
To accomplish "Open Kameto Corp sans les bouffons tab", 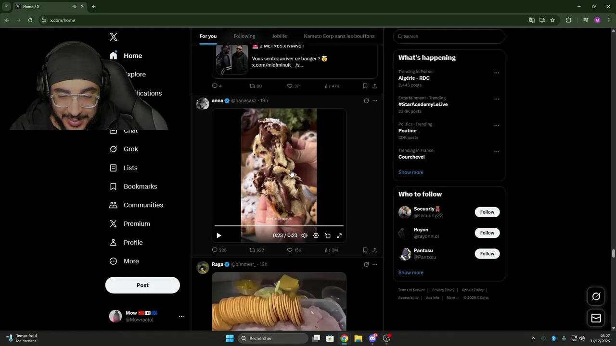I will click(x=339, y=36).
